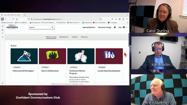Go back using the browser back arrow
Viewport: 187px width, 105px height.
(6, 19)
